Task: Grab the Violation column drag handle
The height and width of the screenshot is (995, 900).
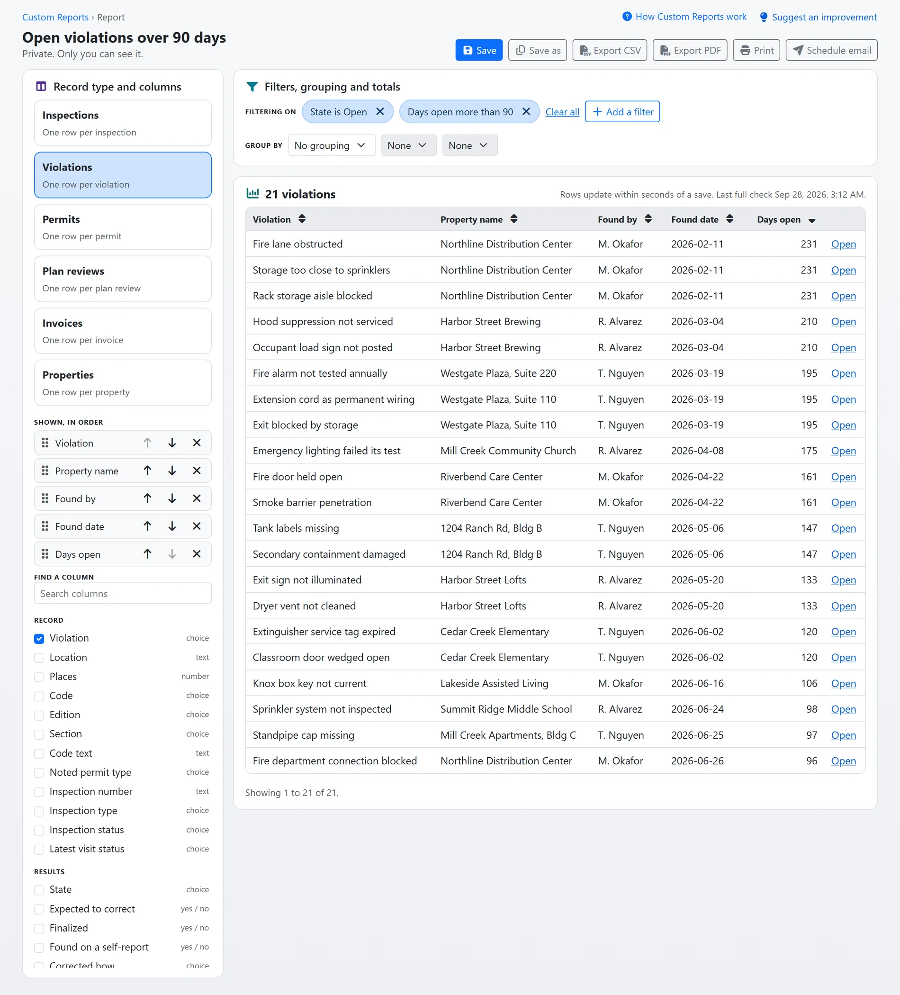Action: [45, 443]
